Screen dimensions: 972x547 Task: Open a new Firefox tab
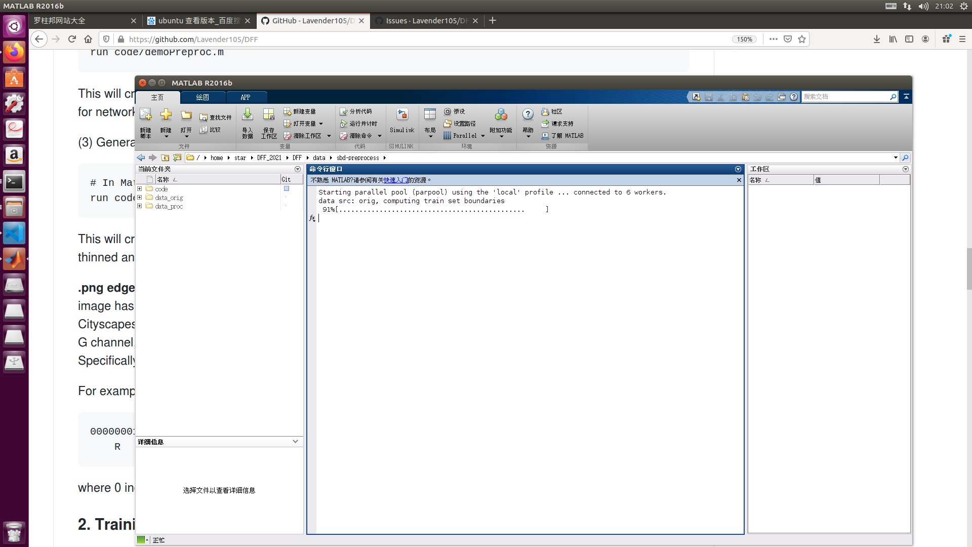click(x=493, y=21)
